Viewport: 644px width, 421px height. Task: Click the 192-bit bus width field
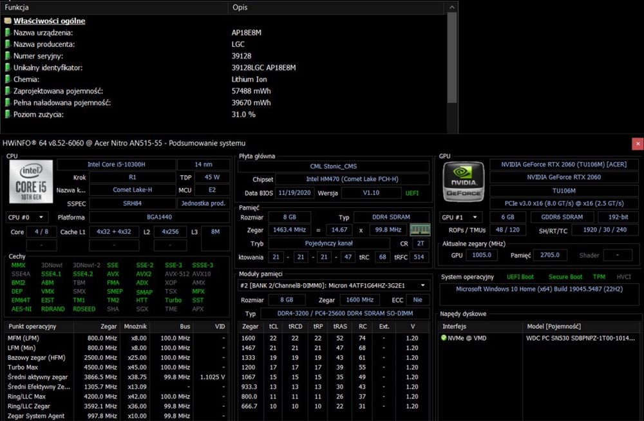coord(618,218)
